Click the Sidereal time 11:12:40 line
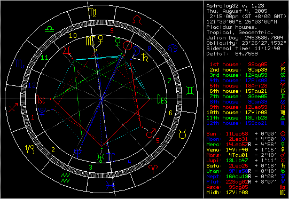The image size is (289, 199). point(243,49)
